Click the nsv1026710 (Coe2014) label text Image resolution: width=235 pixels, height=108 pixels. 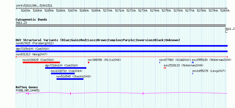point(67,71)
